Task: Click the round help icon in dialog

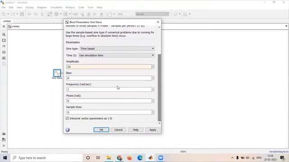Action: pos(68,130)
